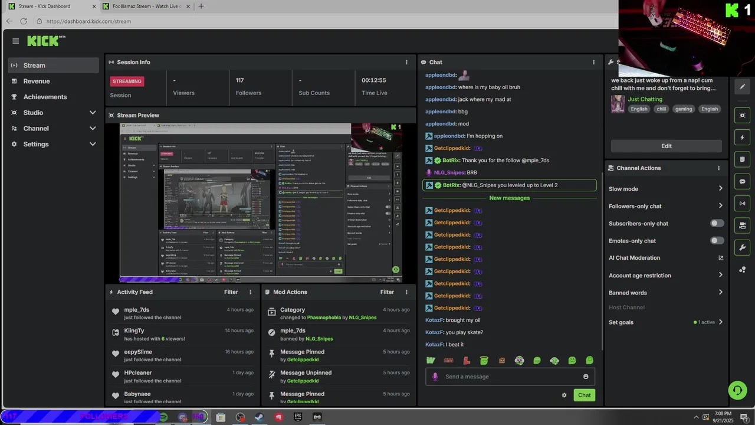Go to Achievements in the sidebar

[x=54, y=97]
